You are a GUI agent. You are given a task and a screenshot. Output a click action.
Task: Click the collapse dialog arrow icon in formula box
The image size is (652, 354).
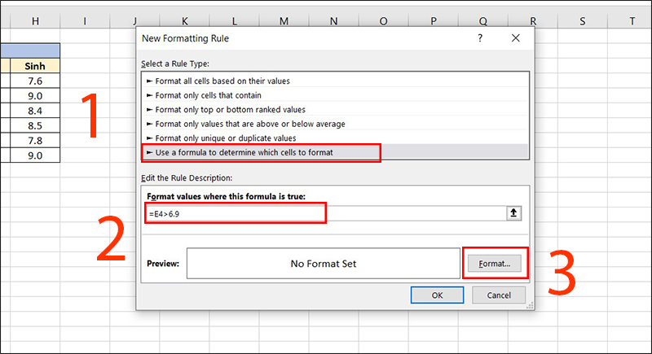513,213
